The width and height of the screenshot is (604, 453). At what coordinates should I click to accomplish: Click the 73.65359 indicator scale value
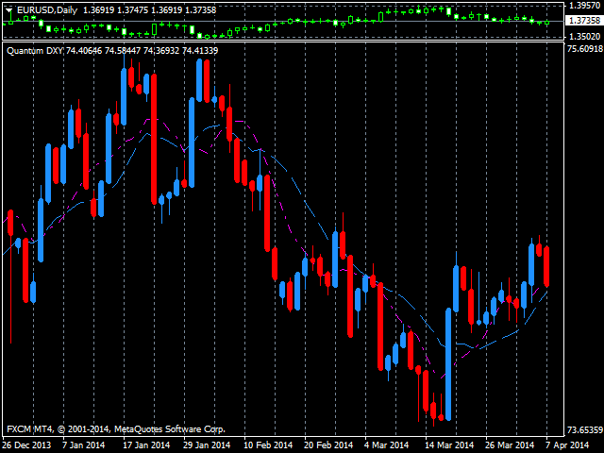click(x=585, y=429)
